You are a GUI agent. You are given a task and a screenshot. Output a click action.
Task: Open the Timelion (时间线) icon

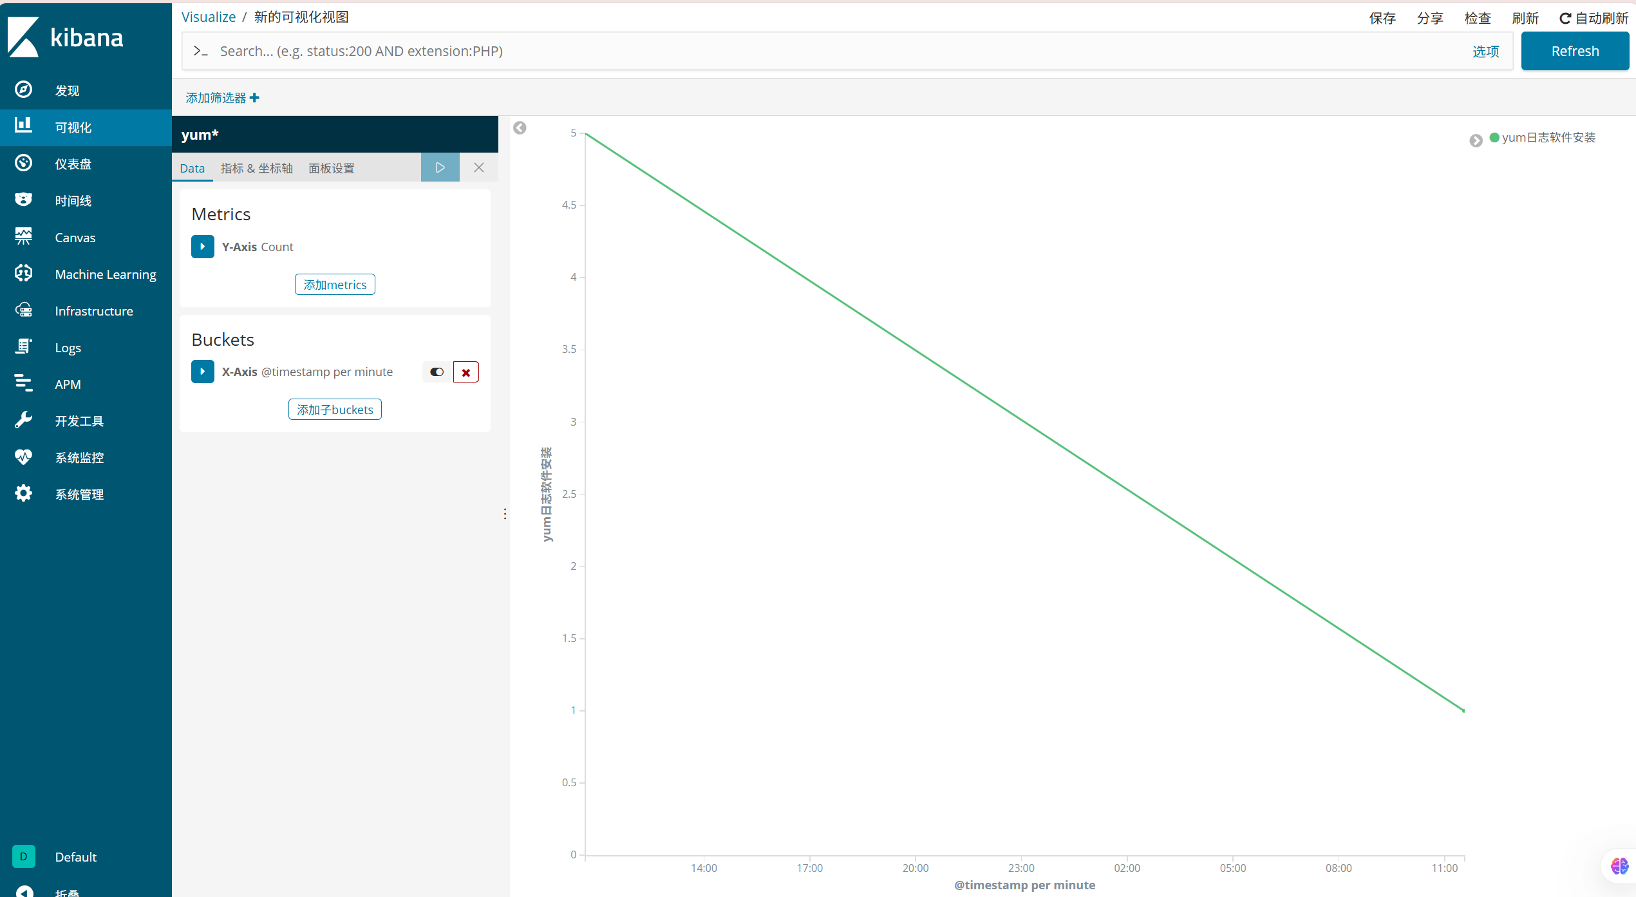pyautogui.click(x=24, y=200)
